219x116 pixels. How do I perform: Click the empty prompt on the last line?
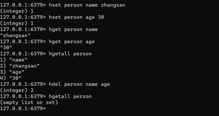point(23,109)
